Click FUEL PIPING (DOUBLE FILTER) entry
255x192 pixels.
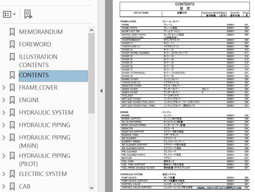coord(138,168)
